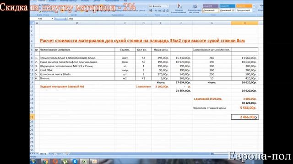Viewport: 293px width, 164px height.
Task: Open uTorrent from taskbar
Action: [x=65, y=161]
